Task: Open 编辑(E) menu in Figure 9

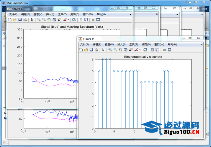Action: pyautogui.click(x=97, y=44)
